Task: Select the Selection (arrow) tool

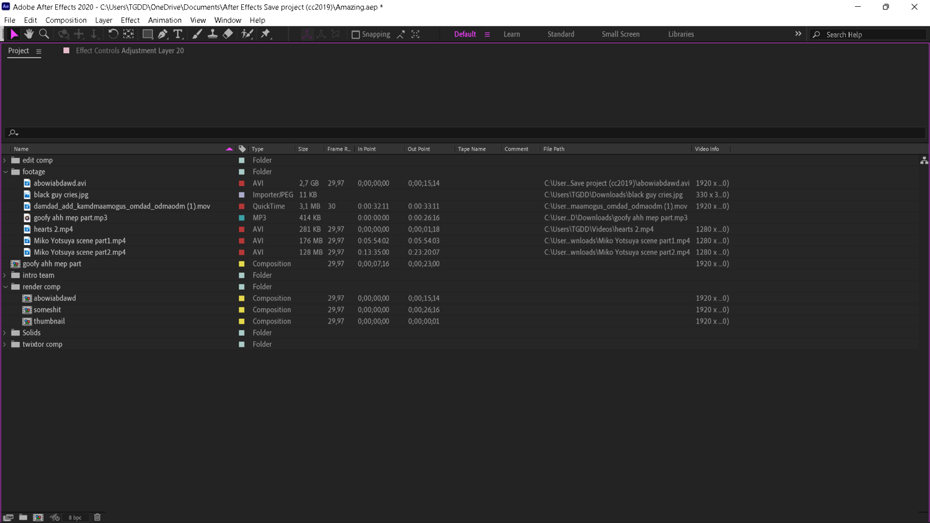Action: (14, 34)
